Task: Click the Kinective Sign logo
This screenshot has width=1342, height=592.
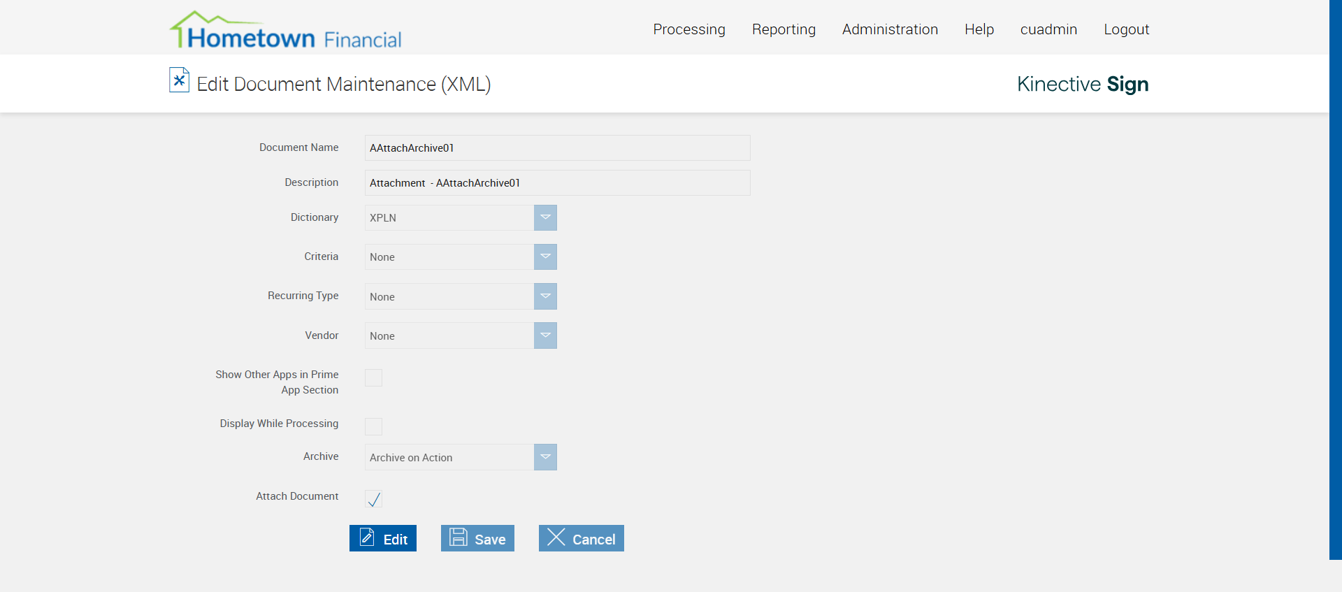Action: coord(1082,84)
